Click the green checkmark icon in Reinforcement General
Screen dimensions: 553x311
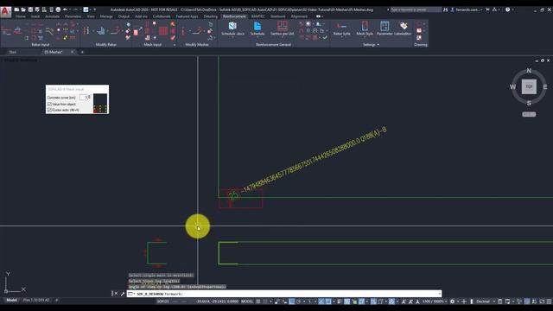(x=325, y=37)
